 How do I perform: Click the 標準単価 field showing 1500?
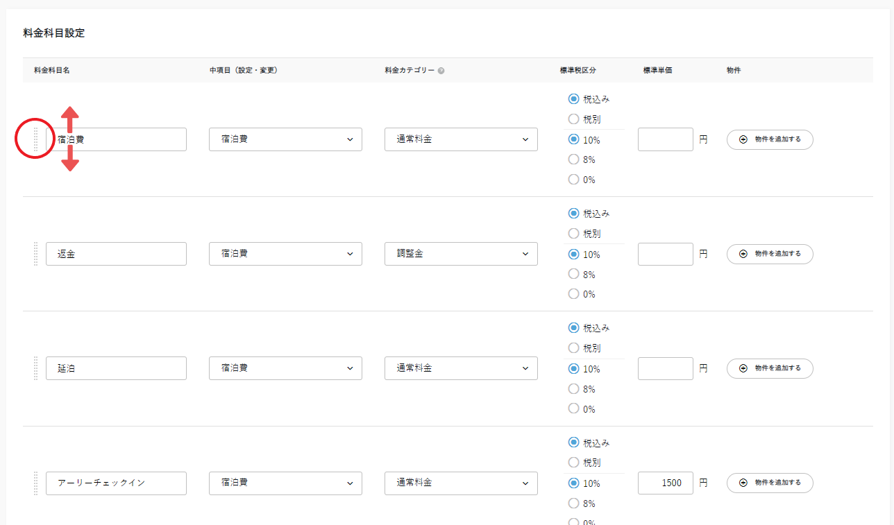(665, 483)
